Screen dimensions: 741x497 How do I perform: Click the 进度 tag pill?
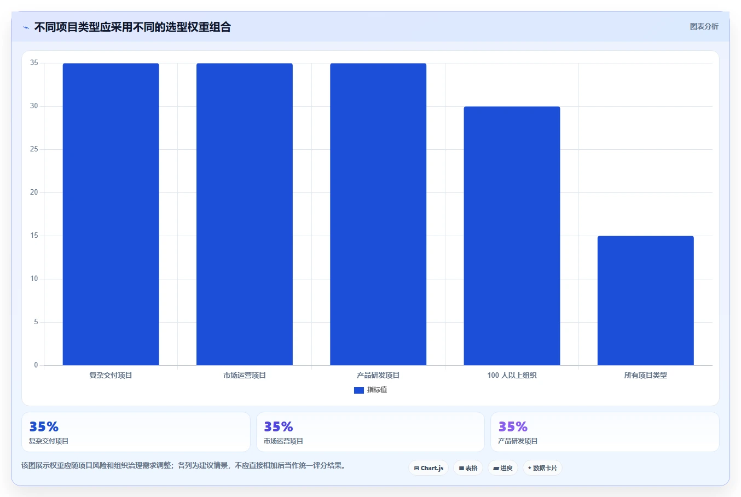point(503,468)
